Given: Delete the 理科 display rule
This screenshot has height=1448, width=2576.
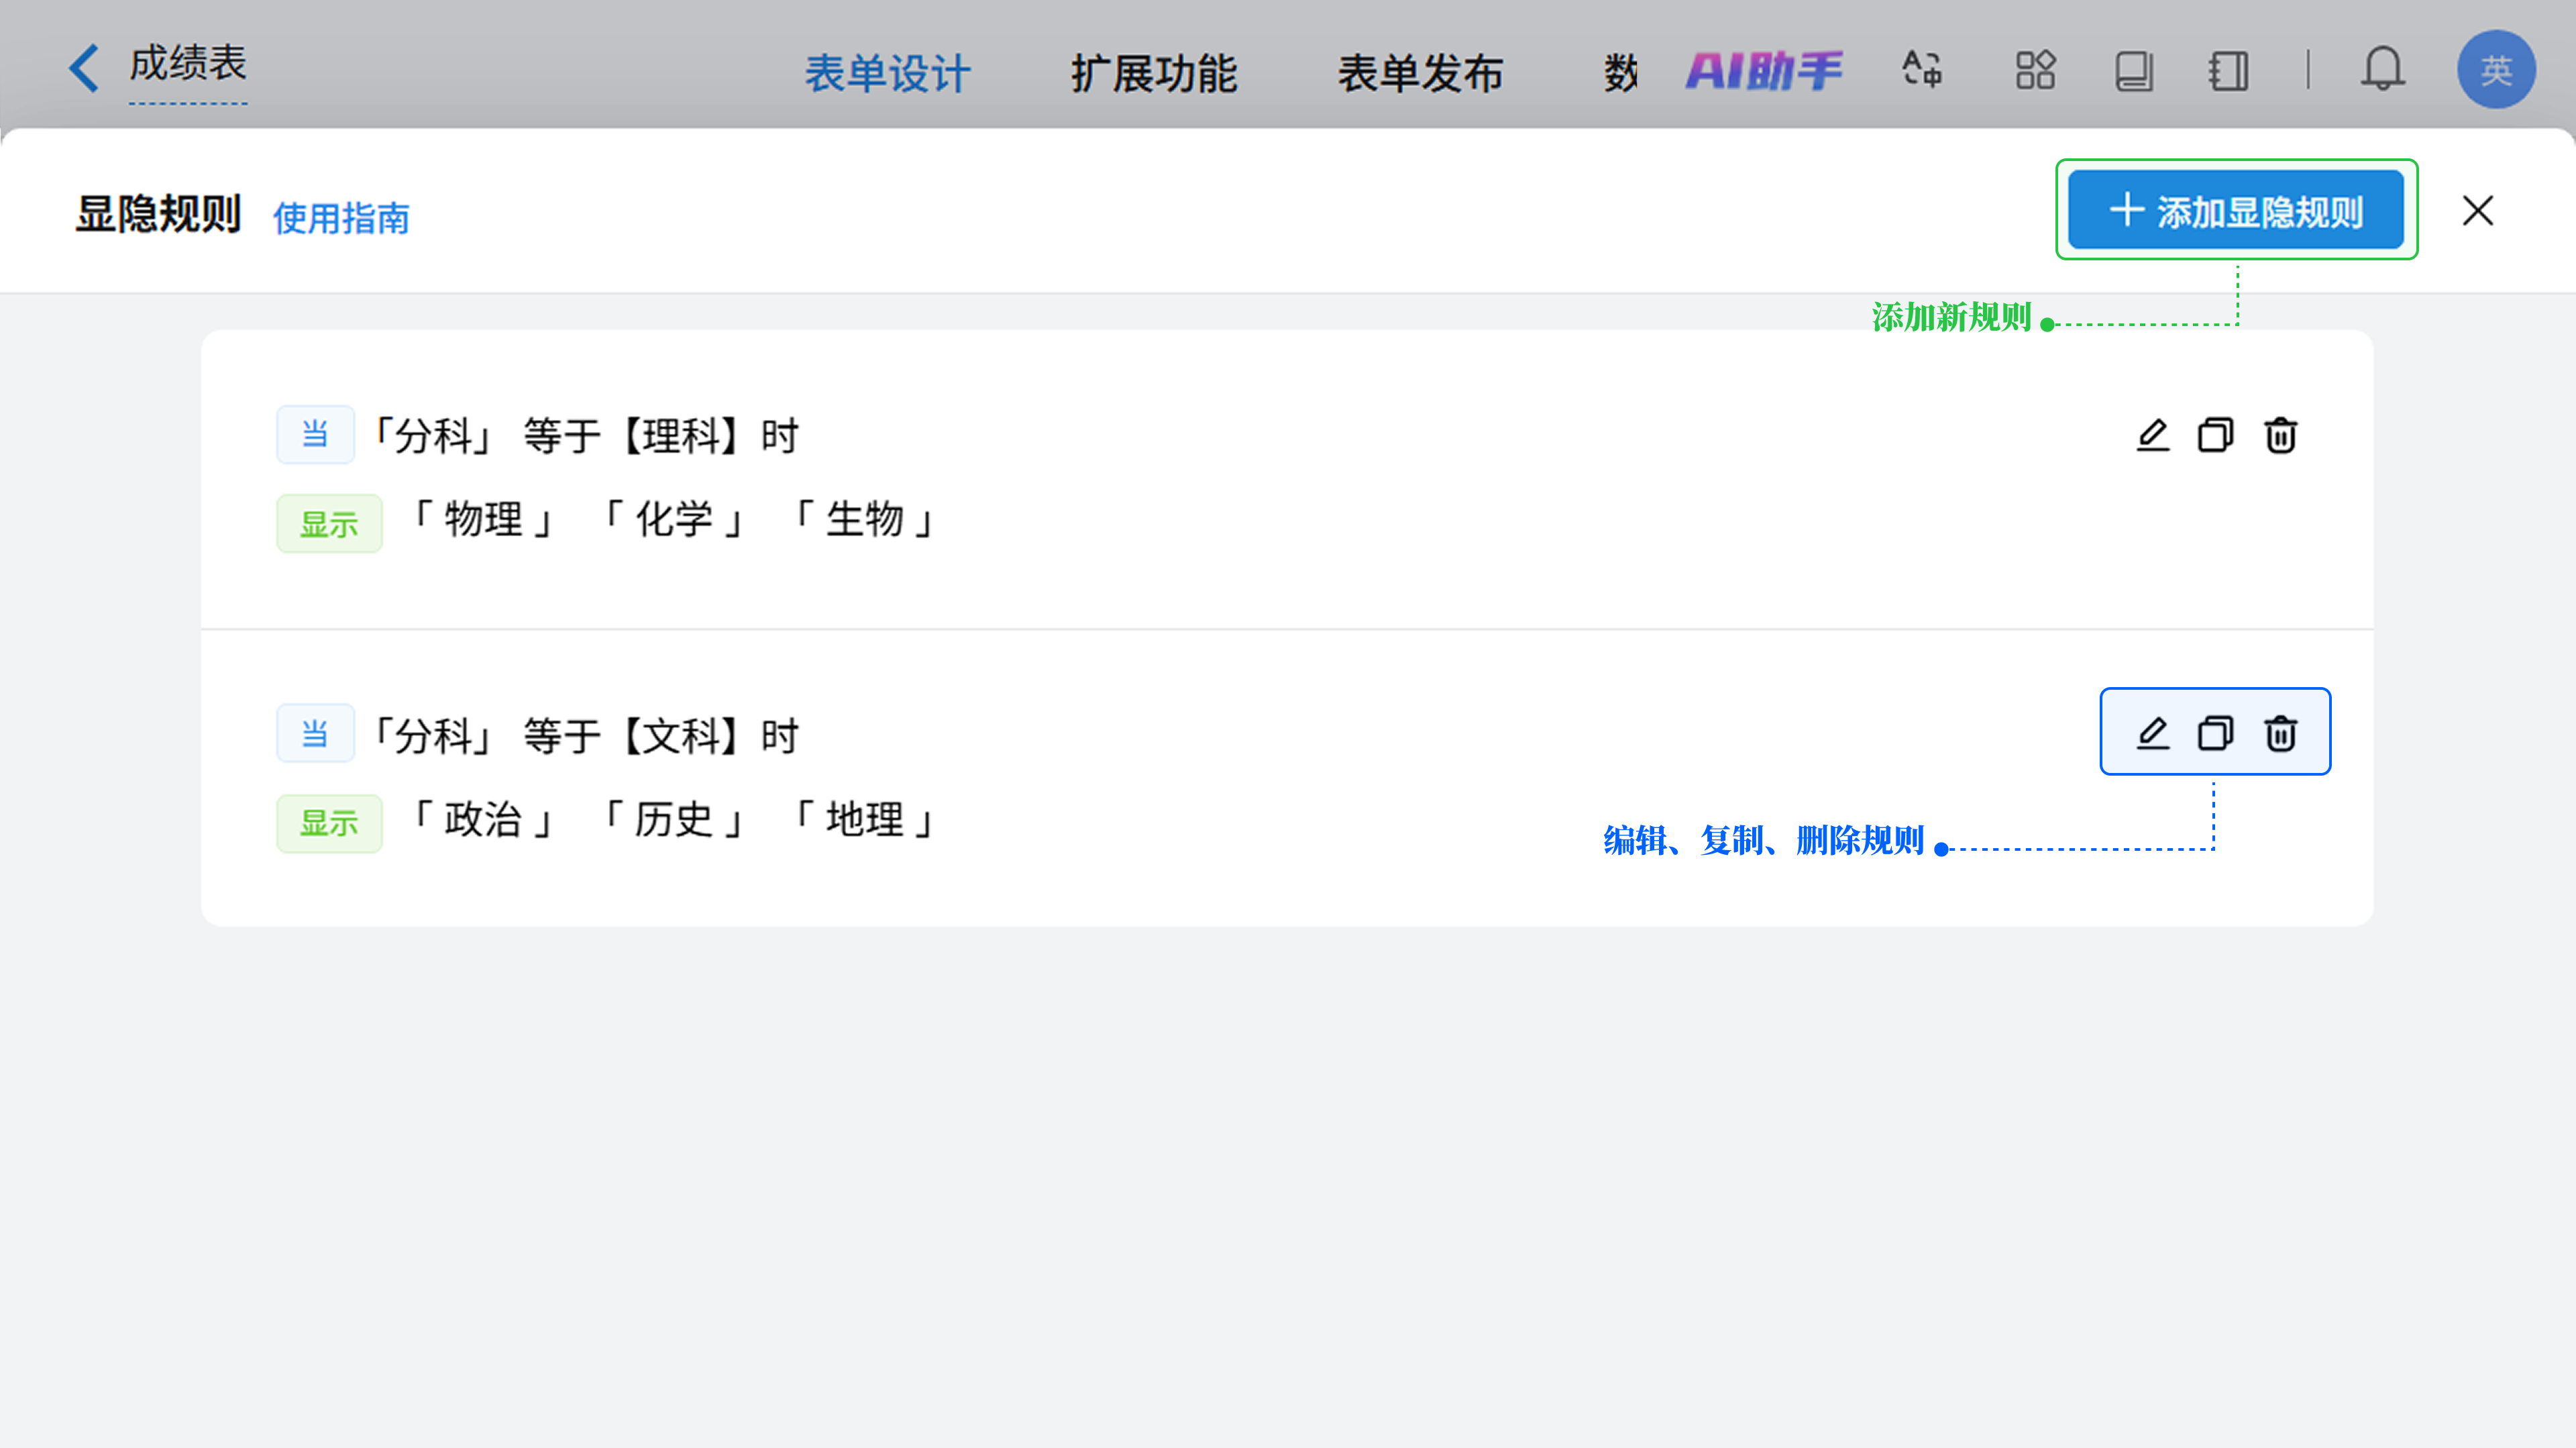Looking at the screenshot, I should point(2280,436).
